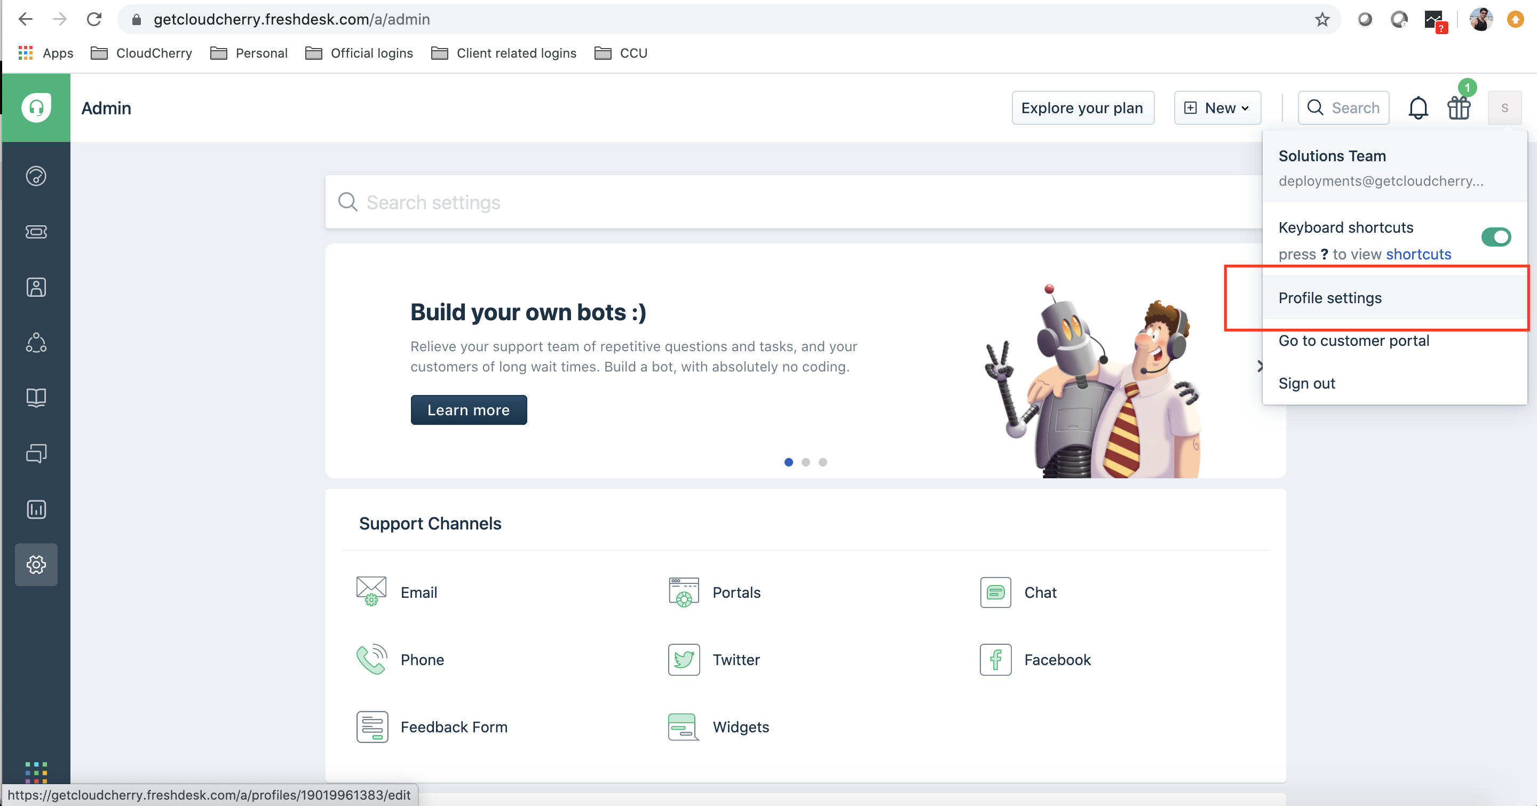Image resolution: width=1537 pixels, height=806 pixels.
Task: Open the Official logins bookmarks folder
Action: (x=359, y=53)
